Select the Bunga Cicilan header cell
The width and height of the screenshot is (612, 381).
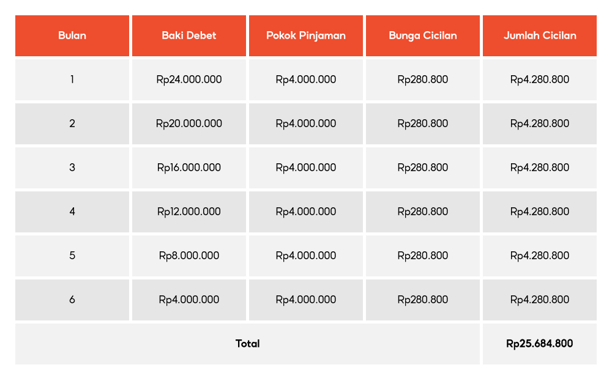423,35
